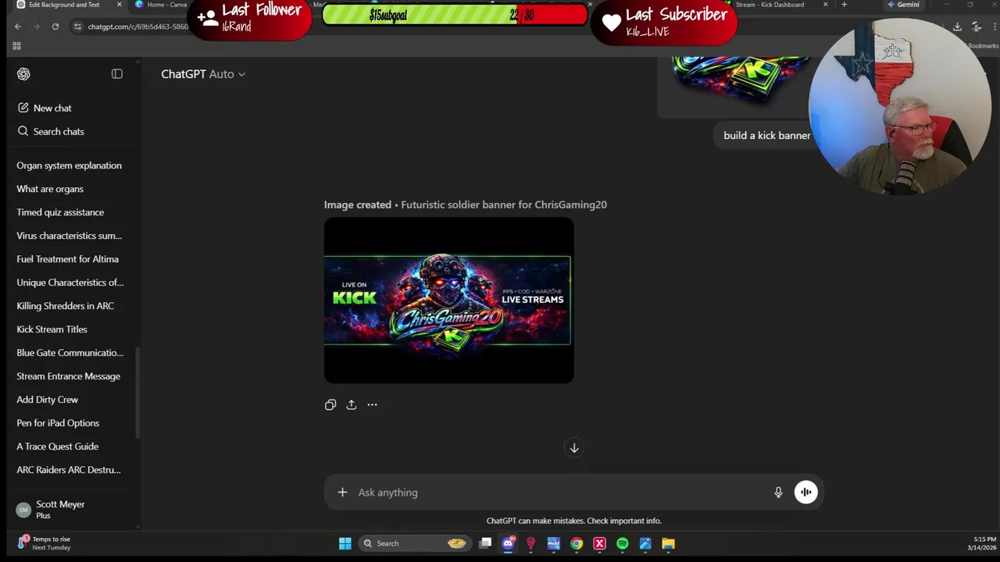The image size is (1000, 562).
Task: Open Google Chrome from the taskbar
Action: (577, 543)
